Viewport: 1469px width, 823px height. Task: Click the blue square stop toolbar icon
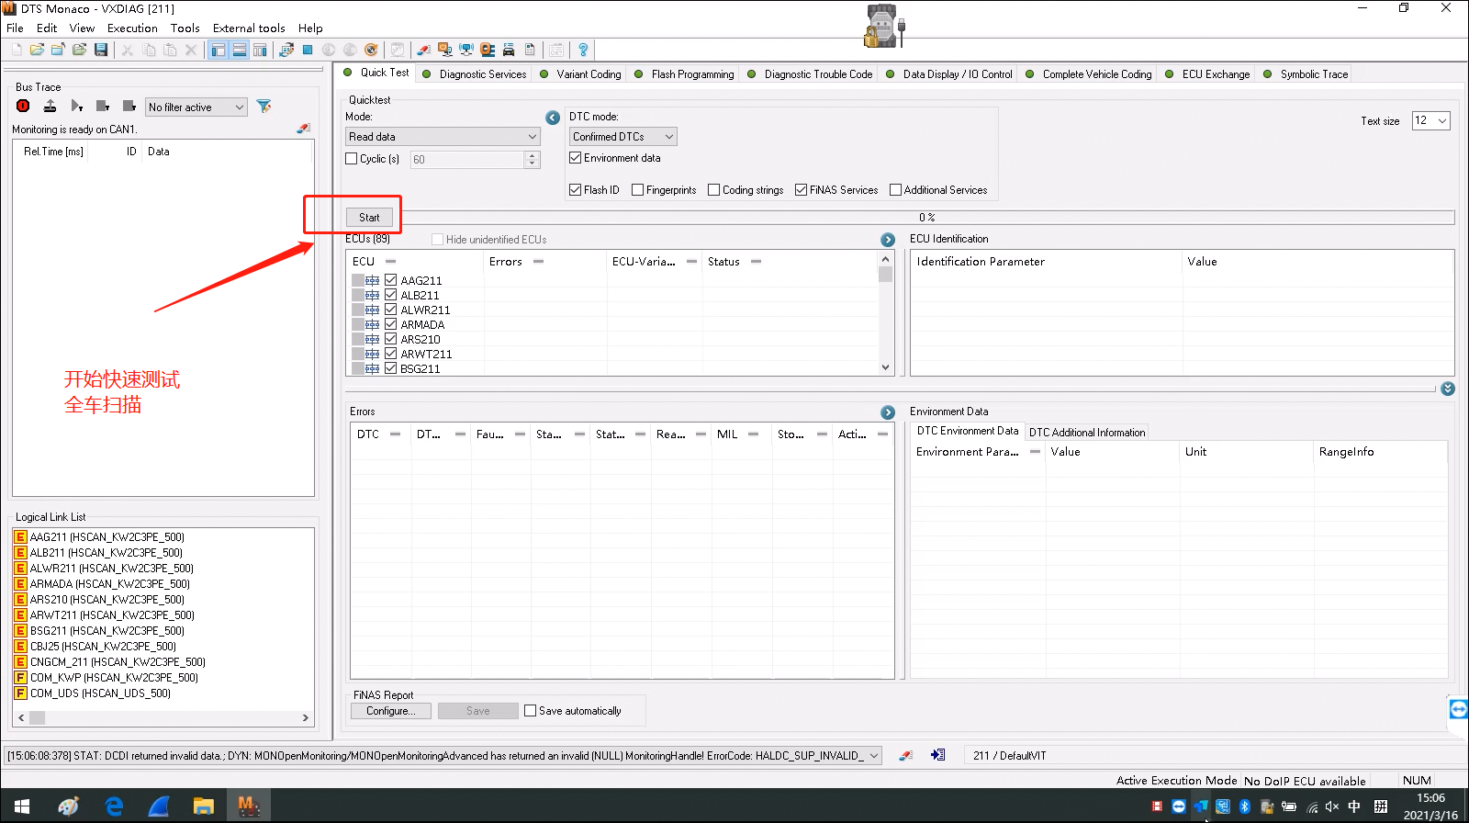[x=308, y=50]
